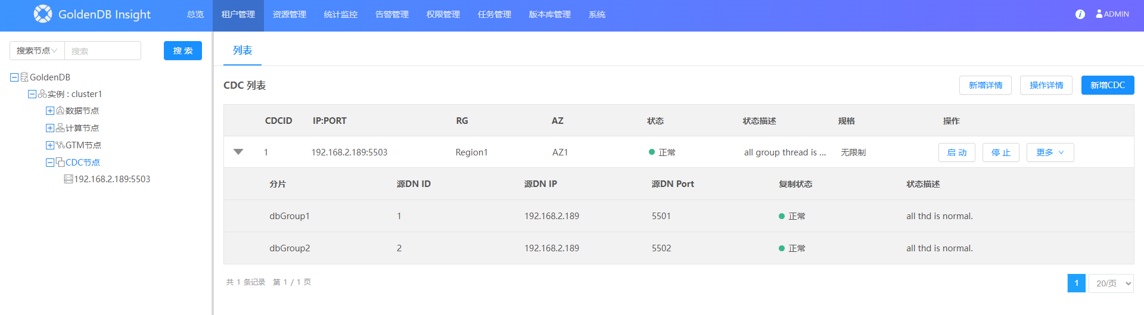Select 192.168.2.189:5503 in the tree
Viewport: 1144px width, 315px height.
click(112, 179)
